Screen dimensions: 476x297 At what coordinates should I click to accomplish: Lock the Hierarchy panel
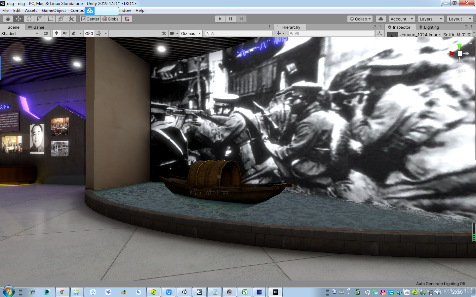[375, 27]
